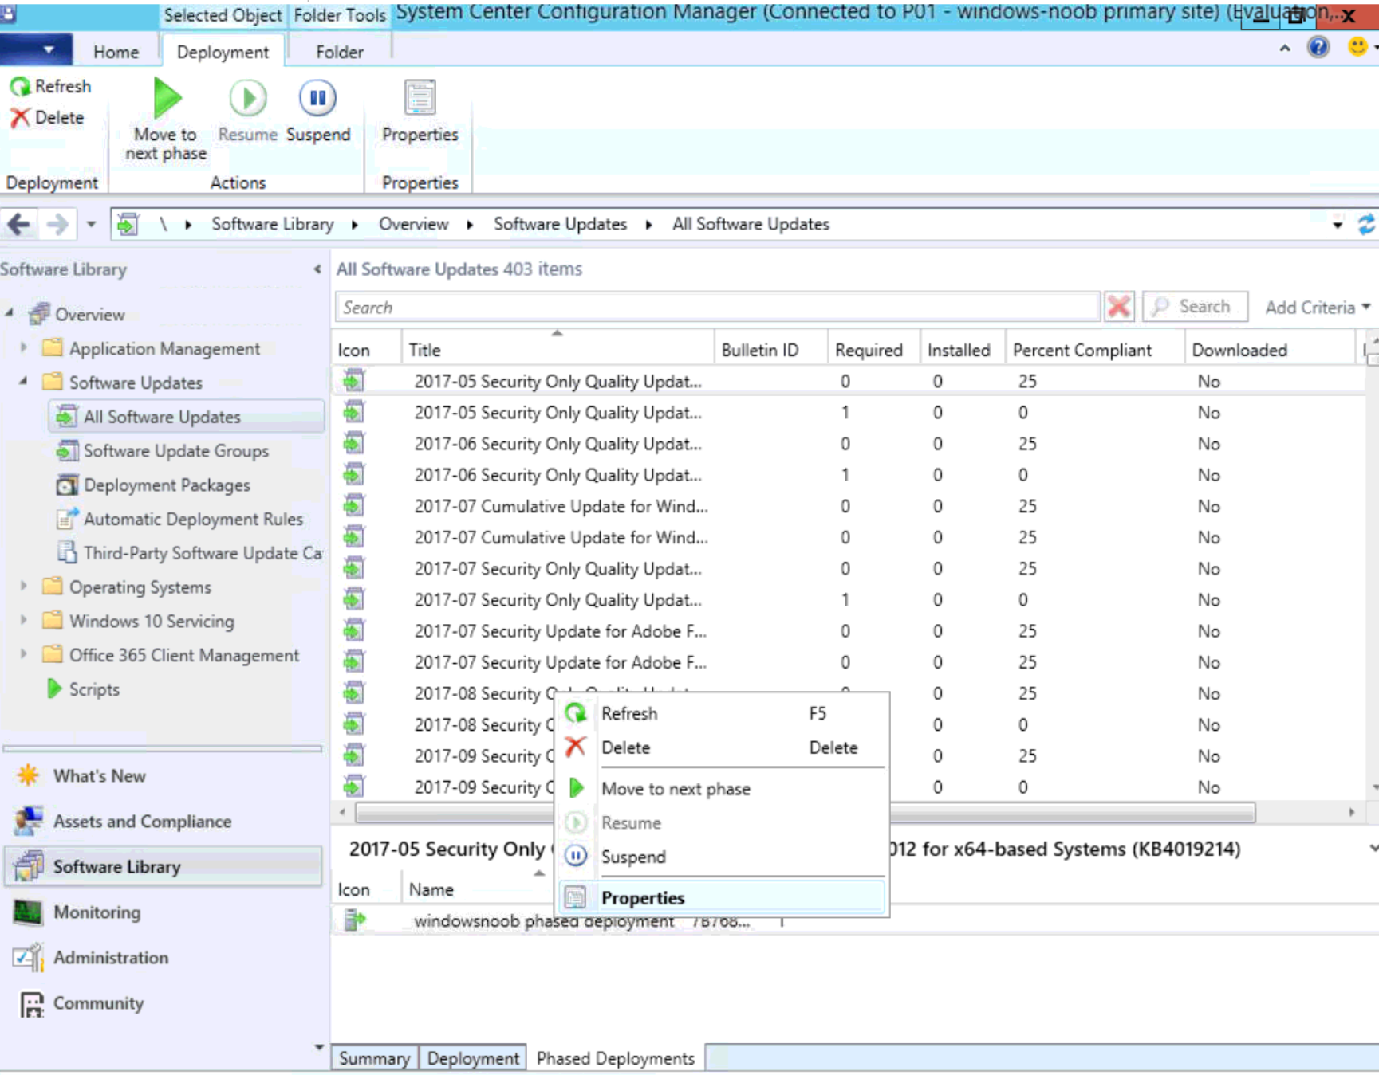Collapse the Software Updates tree node
The width and height of the screenshot is (1379, 1075).
pyautogui.click(x=24, y=382)
